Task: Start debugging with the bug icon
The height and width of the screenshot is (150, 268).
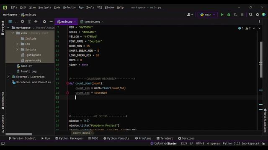Action: click(x=229, y=15)
